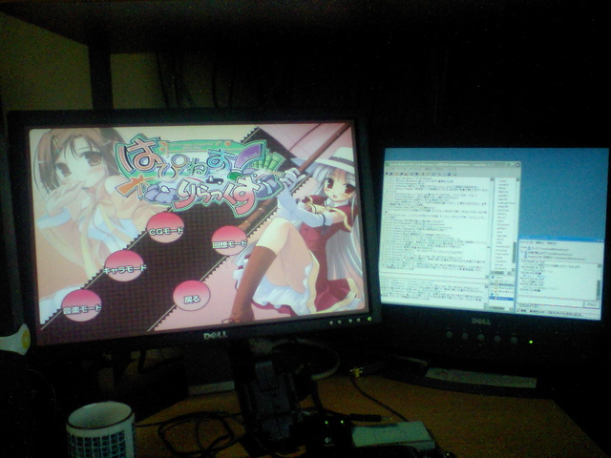Select the blue highlighted channel row in the IRC tree

503,299
